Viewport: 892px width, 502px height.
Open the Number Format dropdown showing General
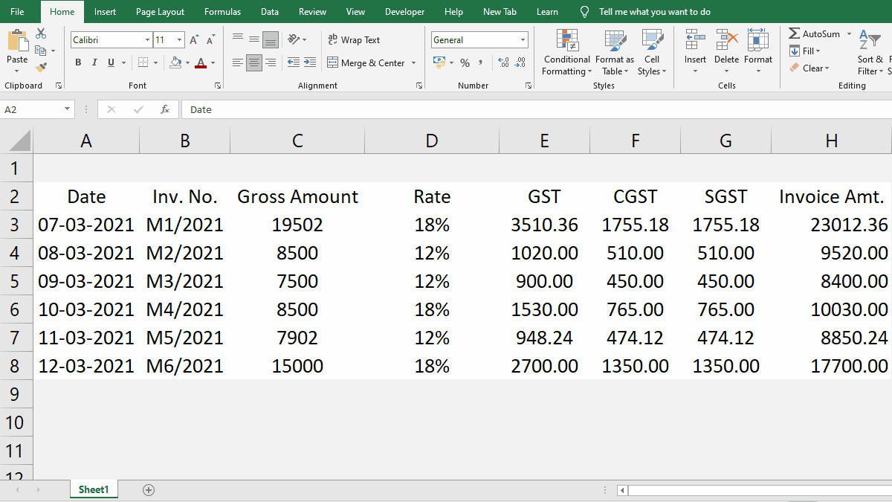pyautogui.click(x=479, y=39)
